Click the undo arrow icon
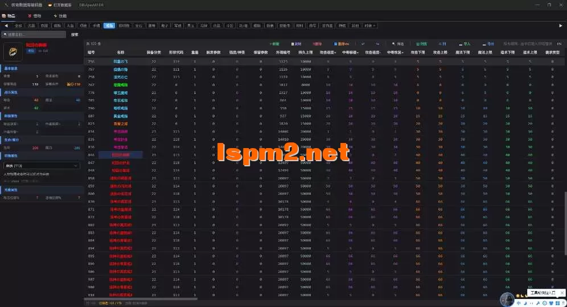The image size is (567, 307). pyautogui.click(x=363, y=44)
